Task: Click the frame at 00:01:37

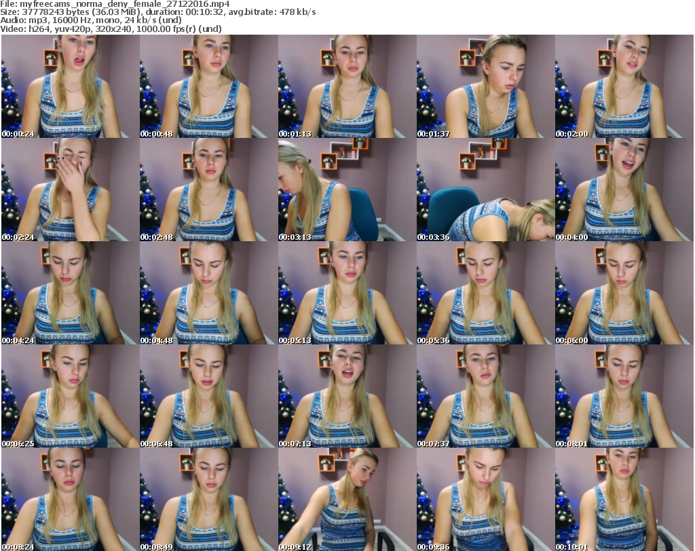Action: (485, 86)
